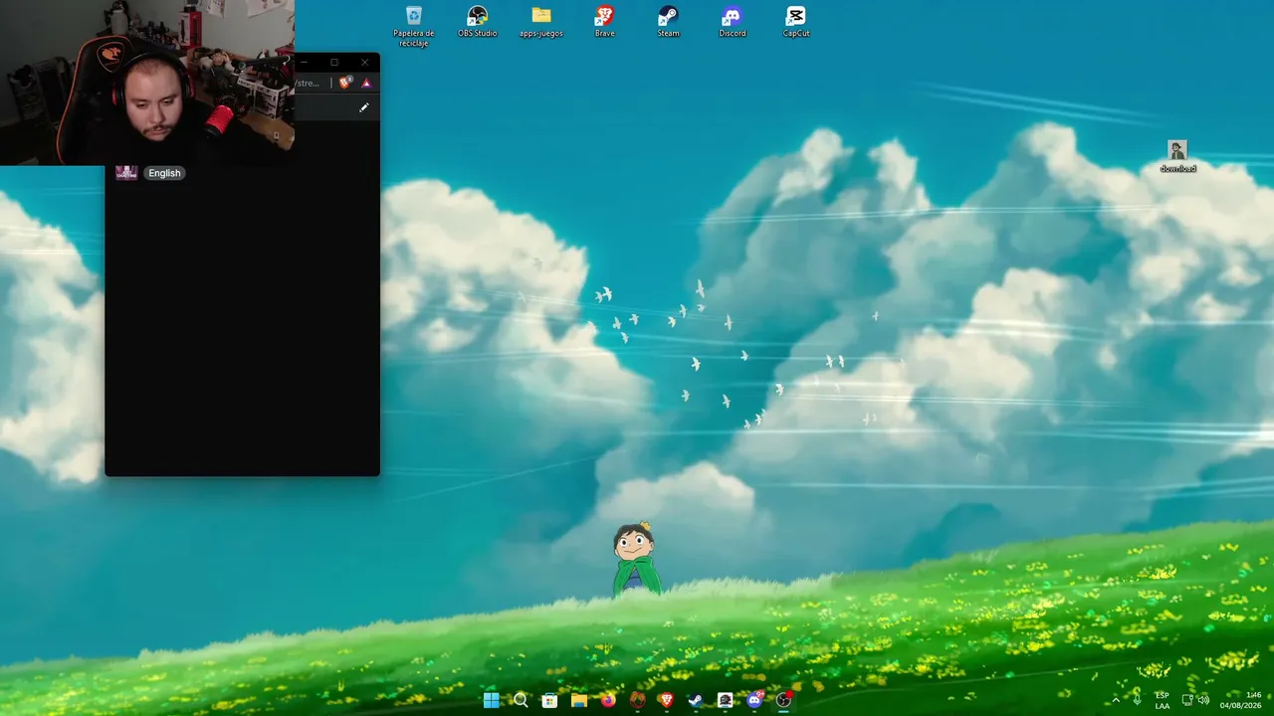This screenshot has width=1274, height=716.
Task: Select the CapCut desktop shortcut
Action: click(x=796, y=22)
